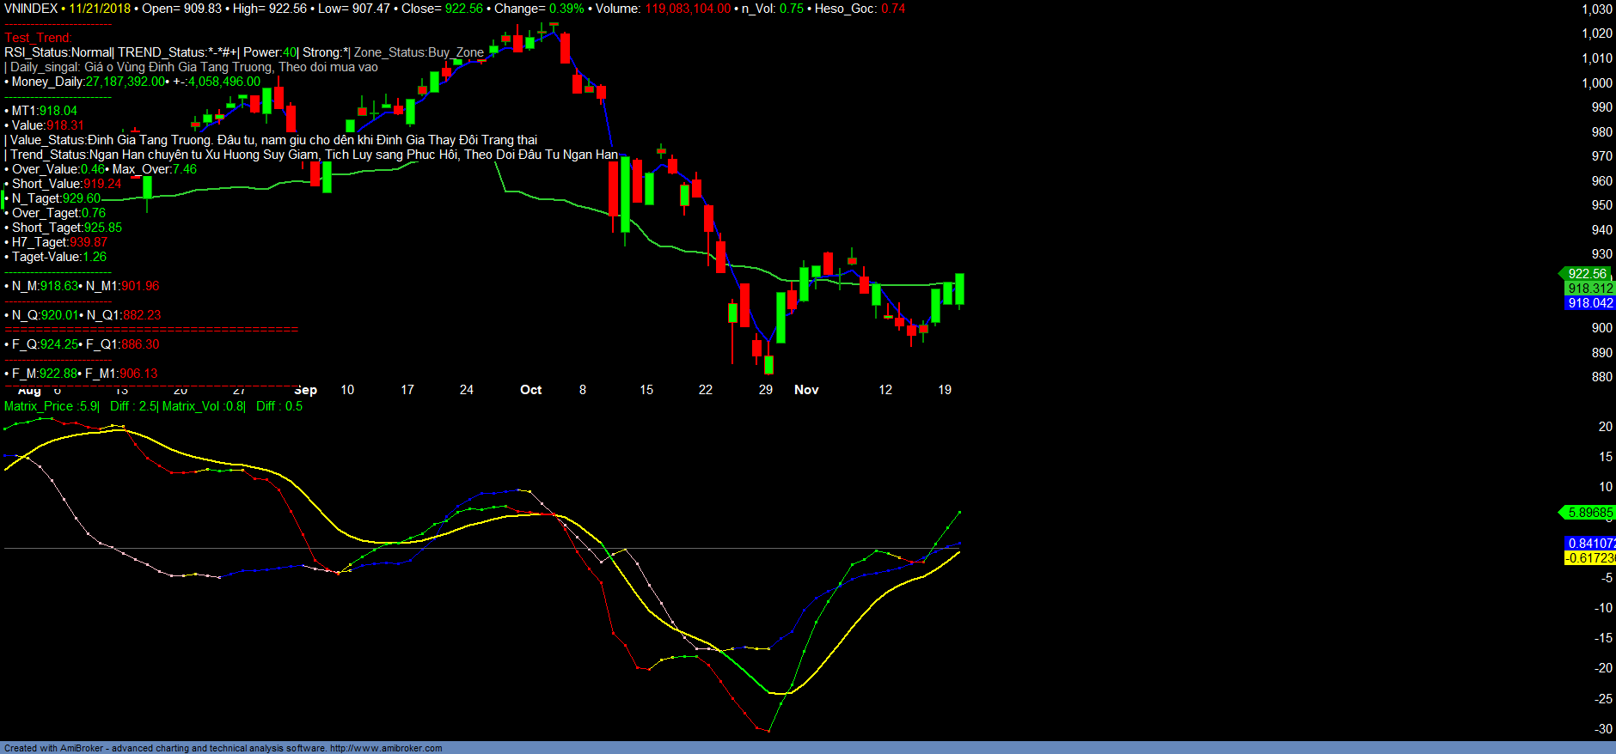This screenshot has height=754, width=1616.
Task: Click the 29 date label on the time axis
Action: (x=765, y=390)
